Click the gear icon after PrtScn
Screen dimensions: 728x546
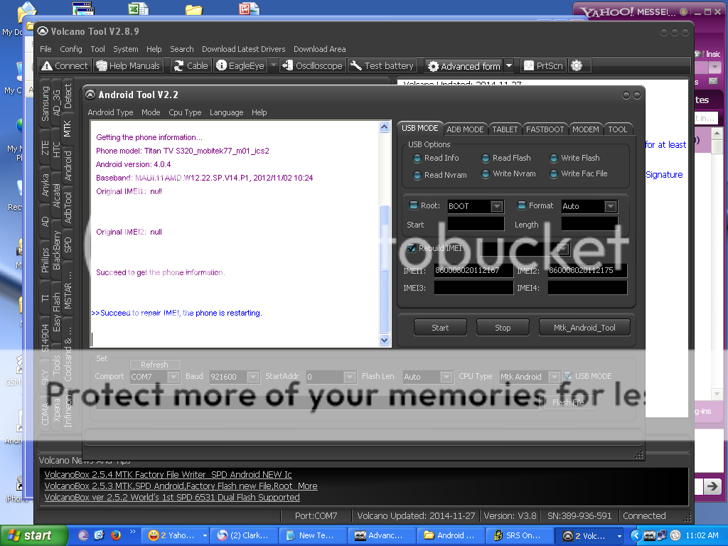[x=577, y=65]
